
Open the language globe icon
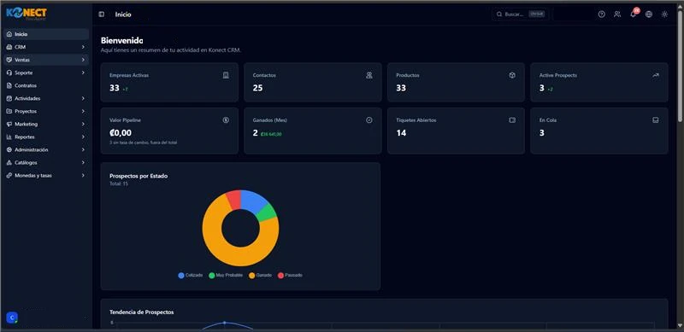pyautogui.click(x=649, y=15)
